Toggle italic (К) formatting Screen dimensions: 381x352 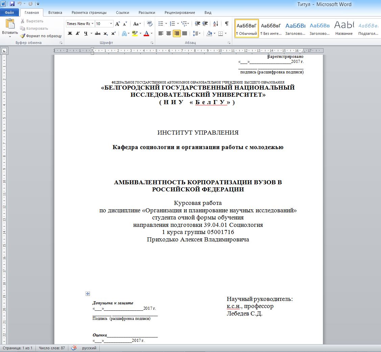pyautogui.click(x=78, y=33)
